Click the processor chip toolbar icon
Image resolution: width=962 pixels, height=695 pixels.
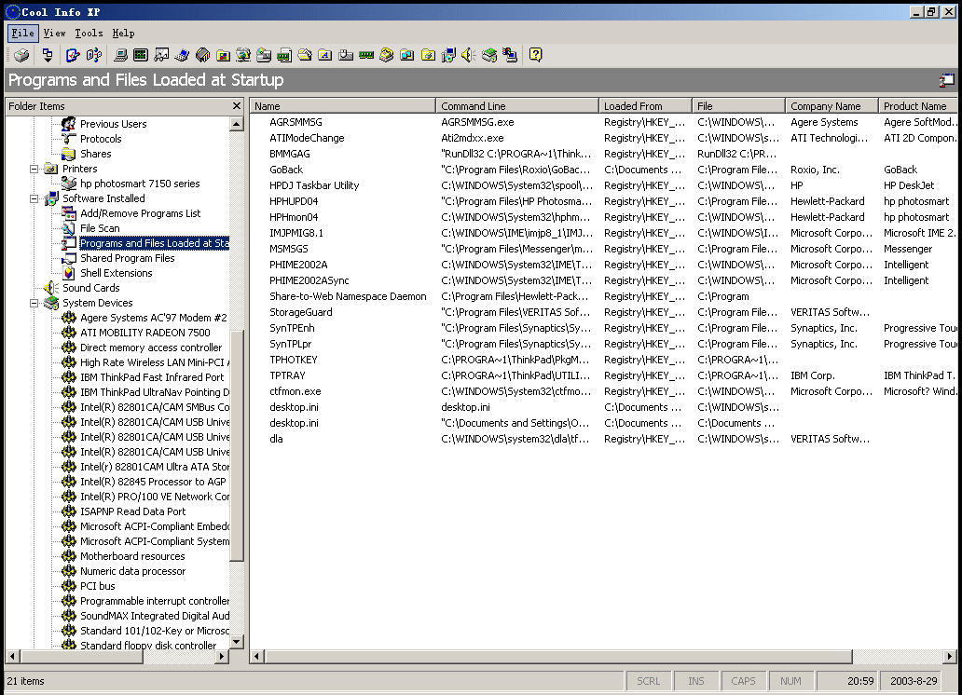click(202, 55)
